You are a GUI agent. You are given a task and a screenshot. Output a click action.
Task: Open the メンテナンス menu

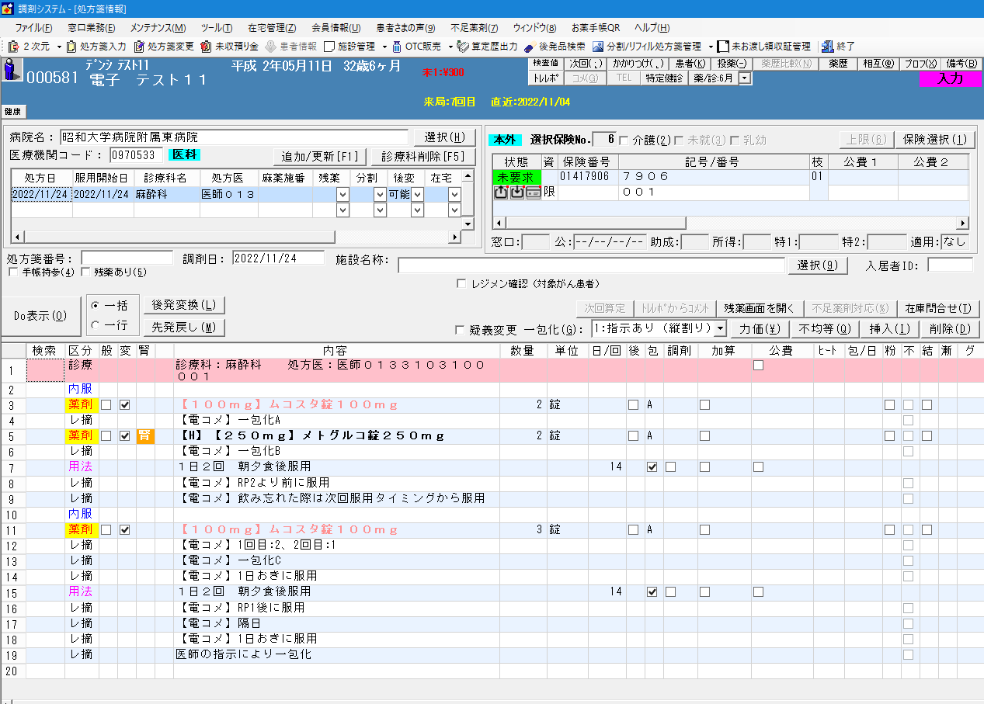pyautogui.click(x=158, y=28)
